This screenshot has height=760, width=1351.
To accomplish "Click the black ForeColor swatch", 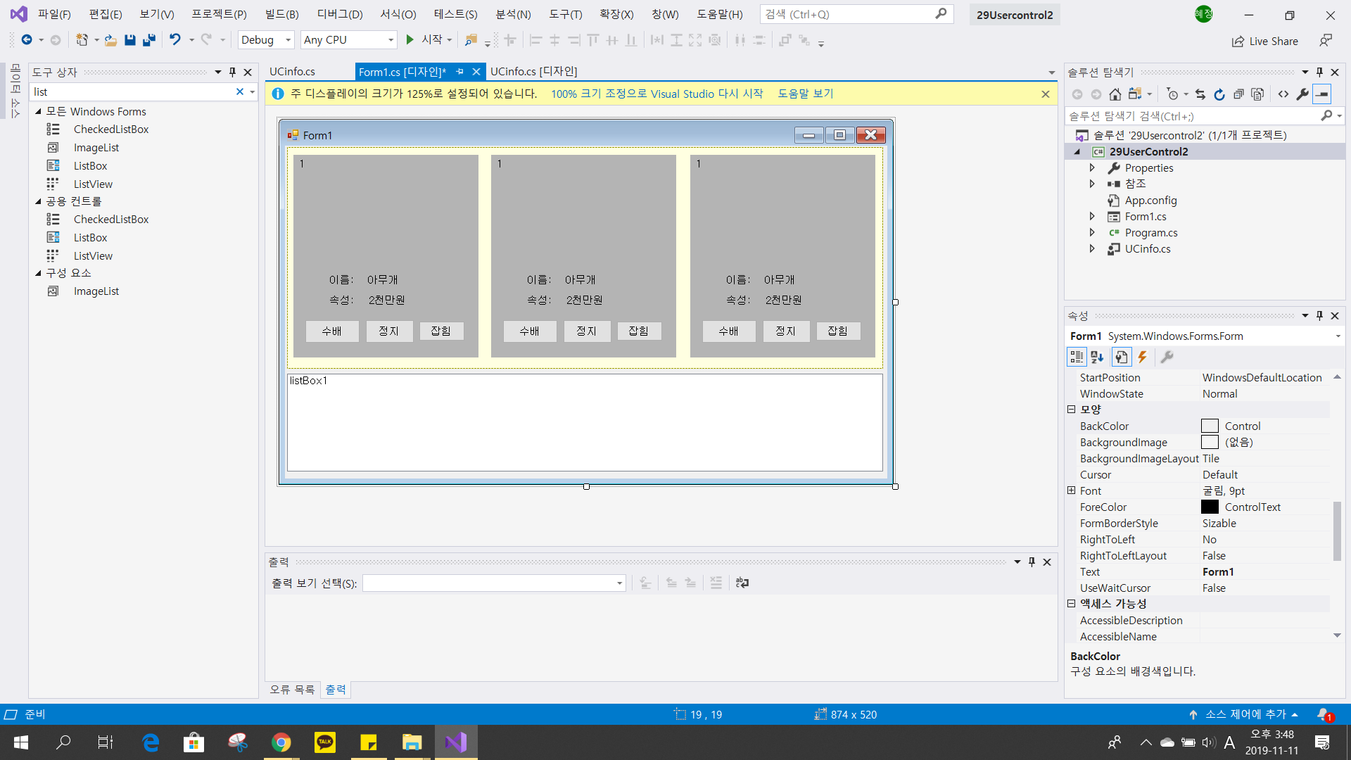I will pyautogui.click(x=1210, y=507).
